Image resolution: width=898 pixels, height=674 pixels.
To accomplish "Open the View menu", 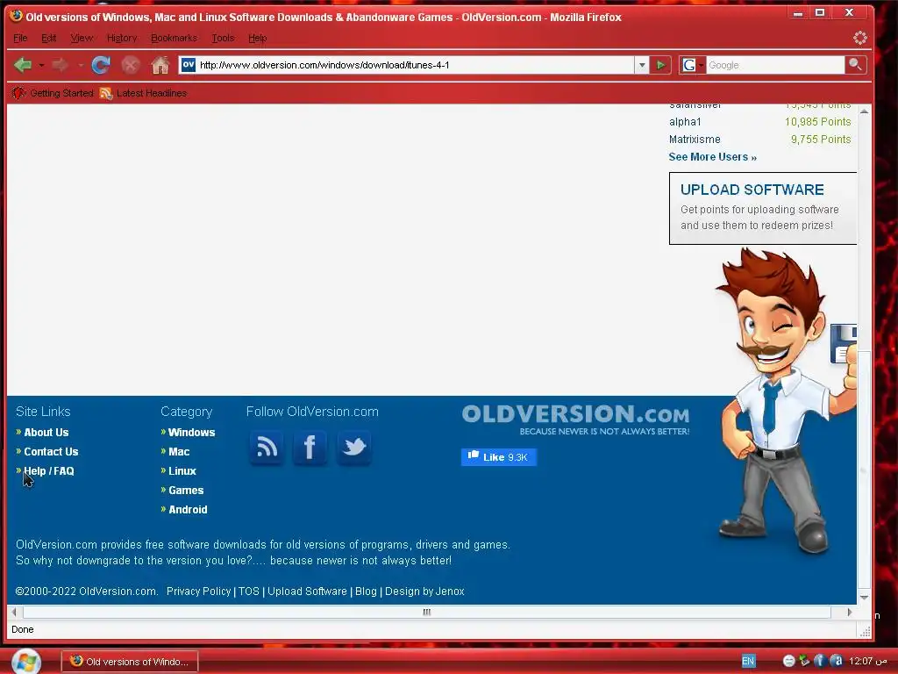I will 82,38.
